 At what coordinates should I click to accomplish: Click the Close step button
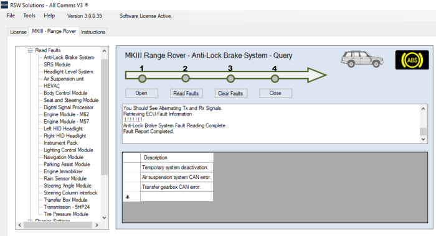pyautogui.click(x=275, y=93)
